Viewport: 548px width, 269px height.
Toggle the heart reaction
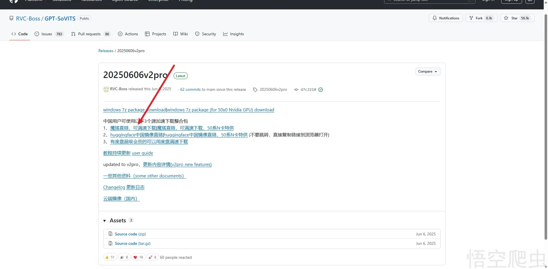138,257
